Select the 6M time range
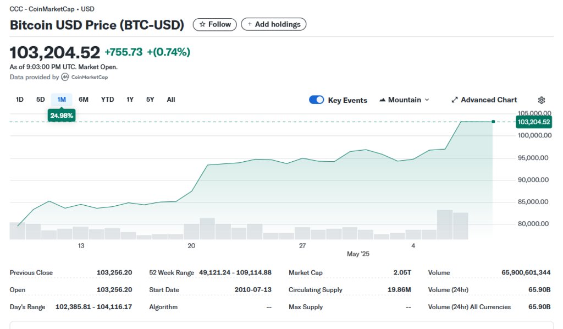 (x=84, y=100)
